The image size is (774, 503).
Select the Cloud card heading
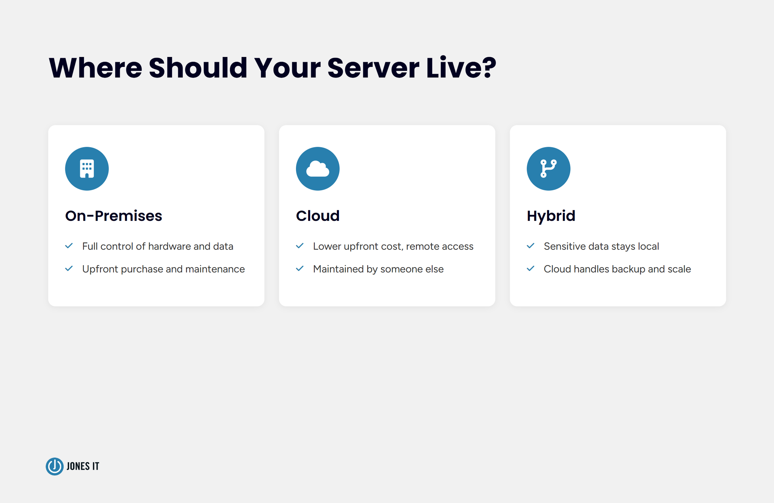tap(318, 216)
